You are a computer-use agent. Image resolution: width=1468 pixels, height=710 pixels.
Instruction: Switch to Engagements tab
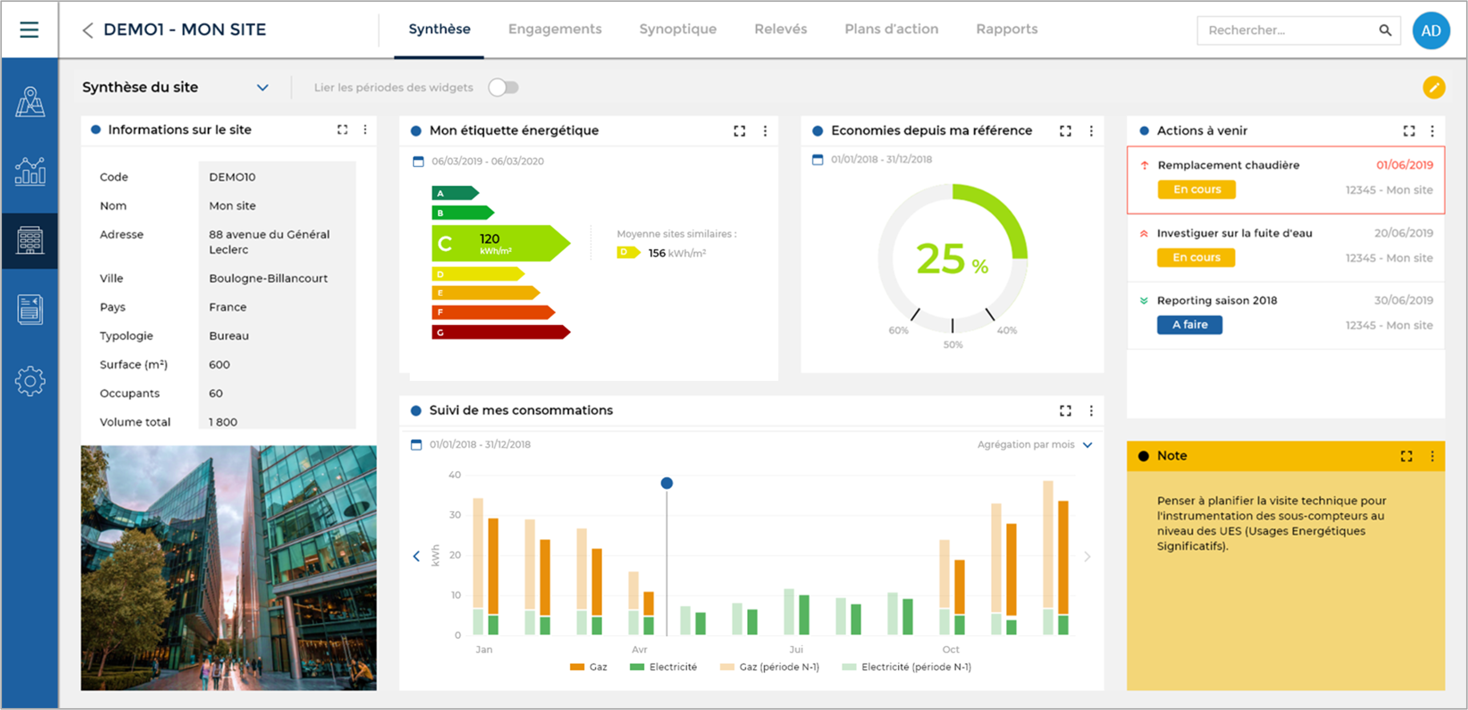tap(555, 30)
